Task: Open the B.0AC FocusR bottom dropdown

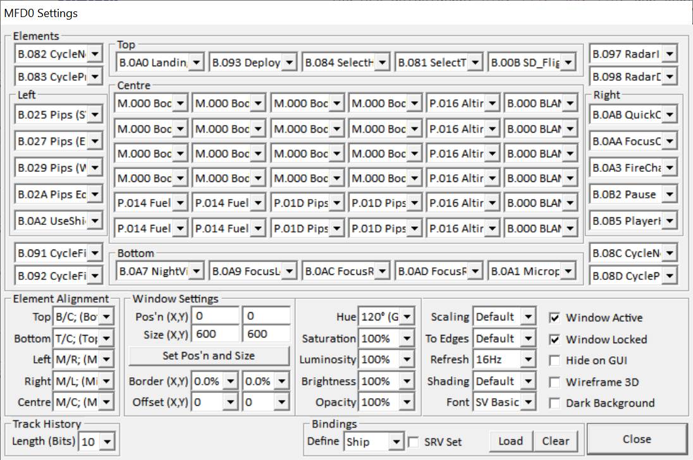Action: click(x=346, y=271)
